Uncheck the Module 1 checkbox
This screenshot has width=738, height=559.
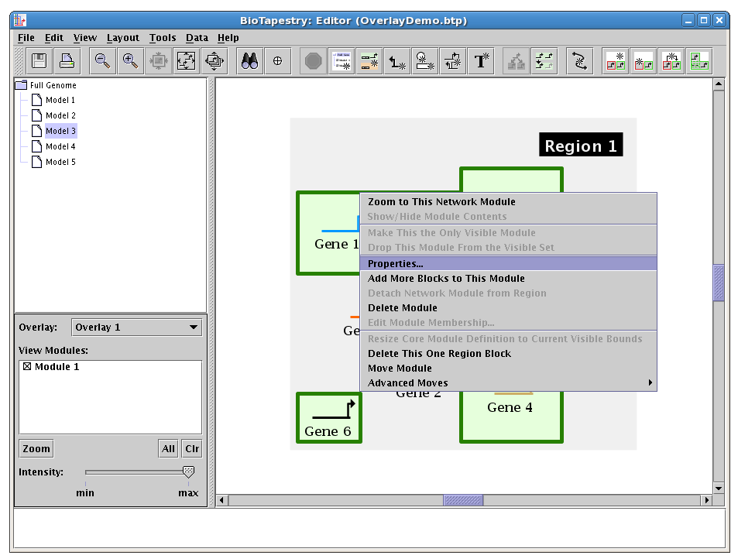tap(27, 367)
